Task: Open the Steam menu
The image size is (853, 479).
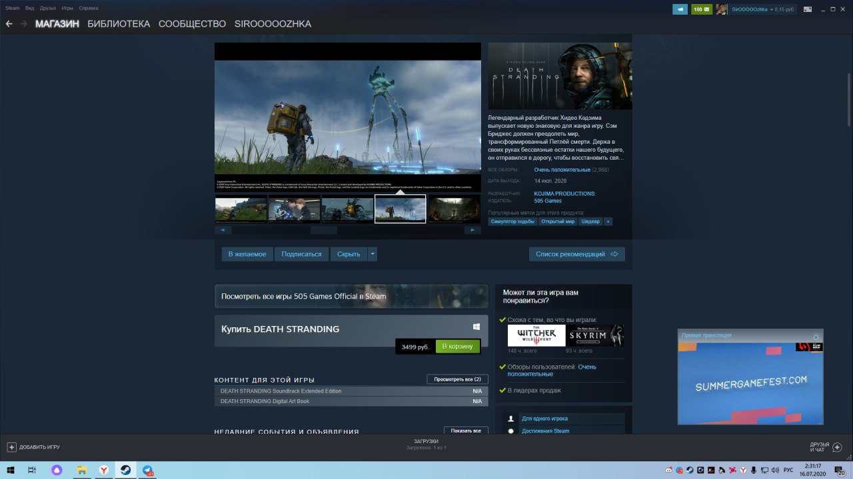Action: point(12,8)
